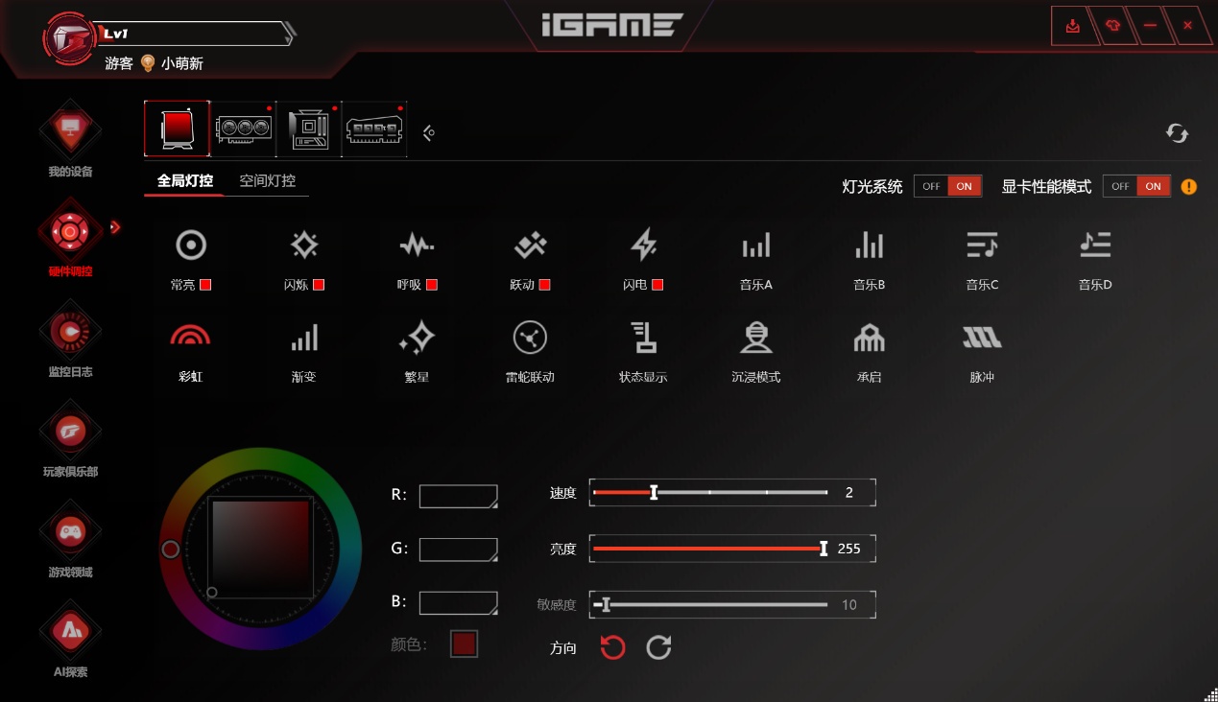This screenshot has width=1218, height=702.
Task: Go to 玩家俱乐部 player club
Action: click(x=70, y=438)
